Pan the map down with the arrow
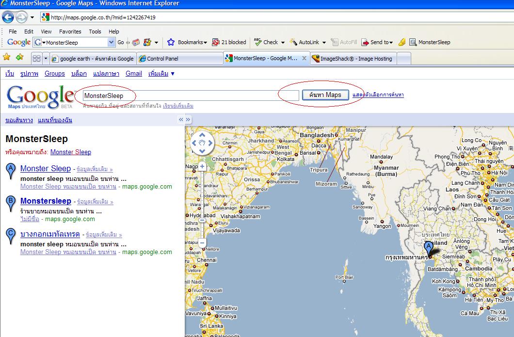514x337 pixels. [x=202, y=151]
